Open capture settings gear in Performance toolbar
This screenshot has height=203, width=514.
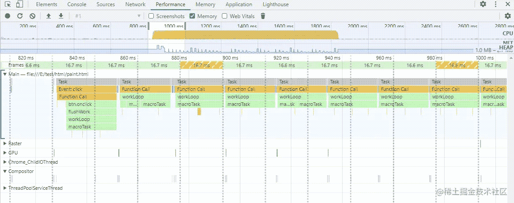[507, 16]
